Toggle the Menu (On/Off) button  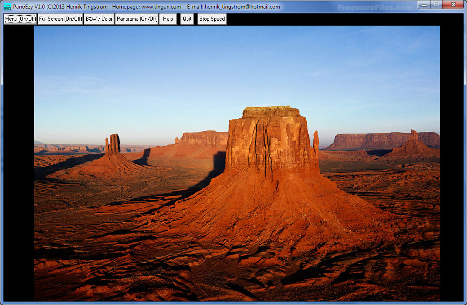click(20, 19)
